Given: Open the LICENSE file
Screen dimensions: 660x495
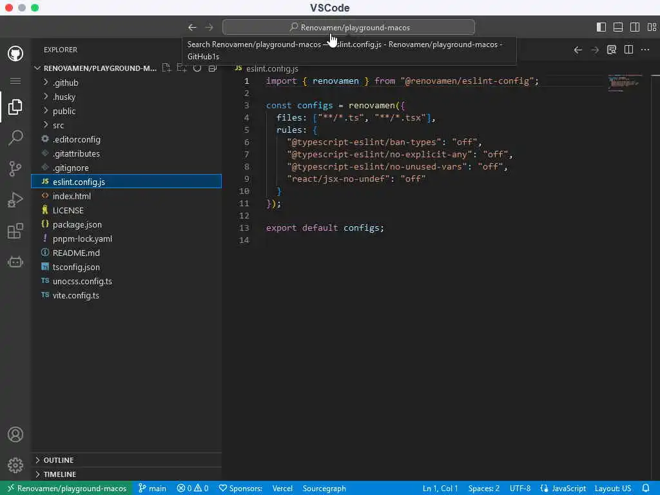Looking at the screenshot, I should pyautogui.click(x=126, y=211).
